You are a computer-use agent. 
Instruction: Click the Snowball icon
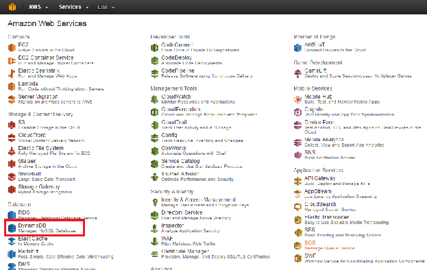click(12, 177)
